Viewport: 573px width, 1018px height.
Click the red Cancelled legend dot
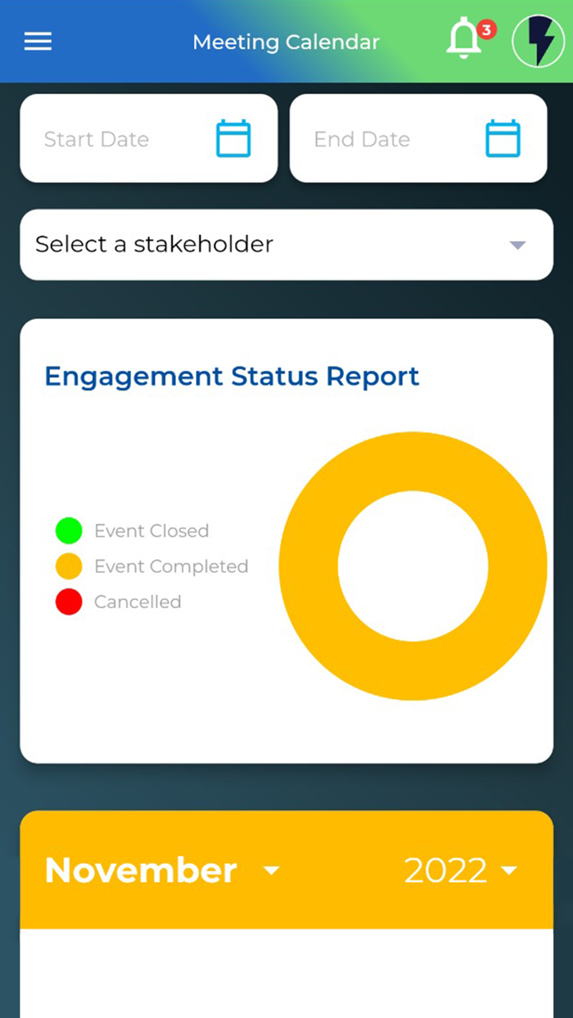click(69, 601)
